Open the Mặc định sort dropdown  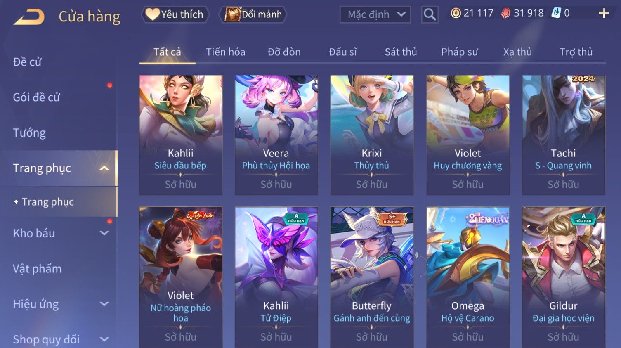coord(375,14)
